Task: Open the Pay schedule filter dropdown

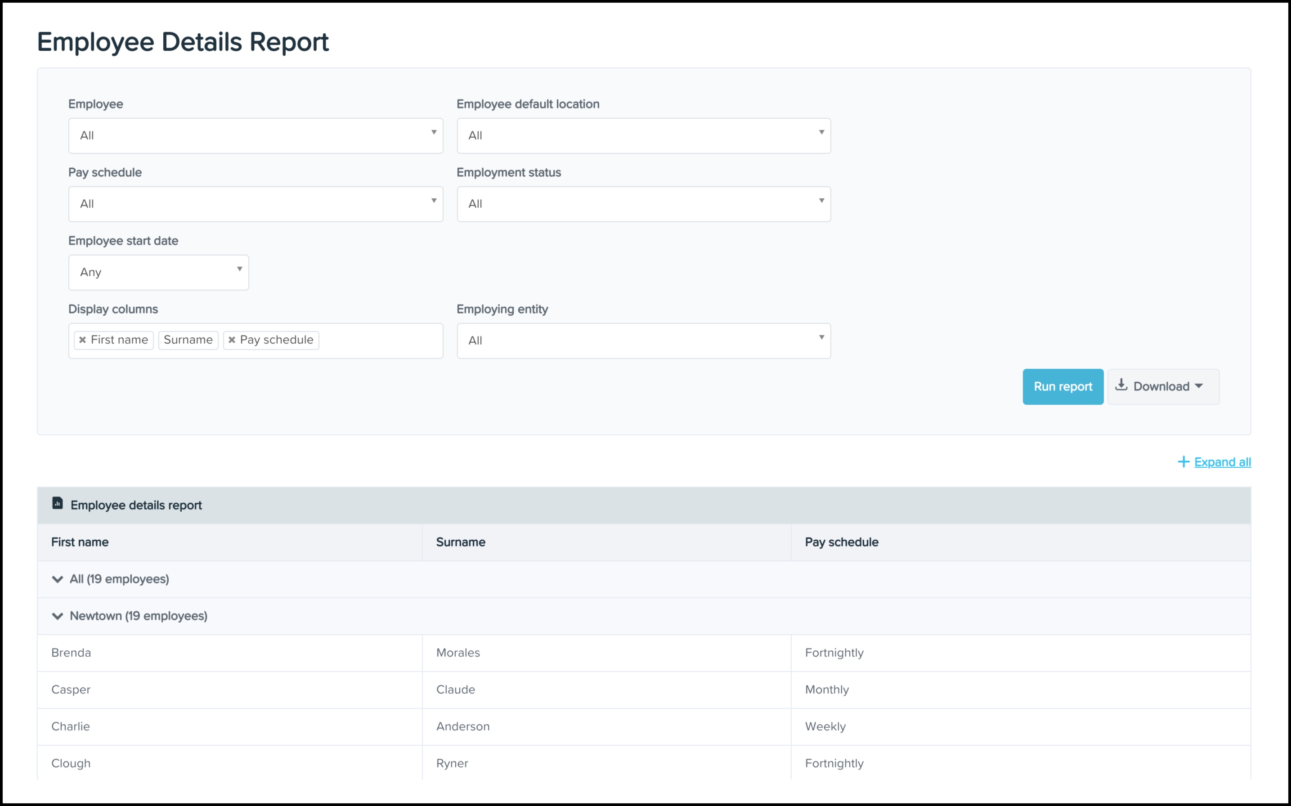Action: coord(256,204)
